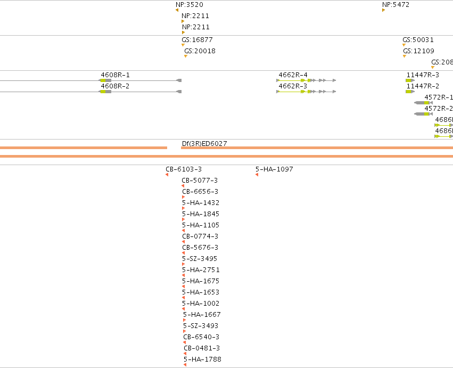453x368 pixels.
Task: Select the 5-SZ-3495 insertion label
Action: click(199, 258)
